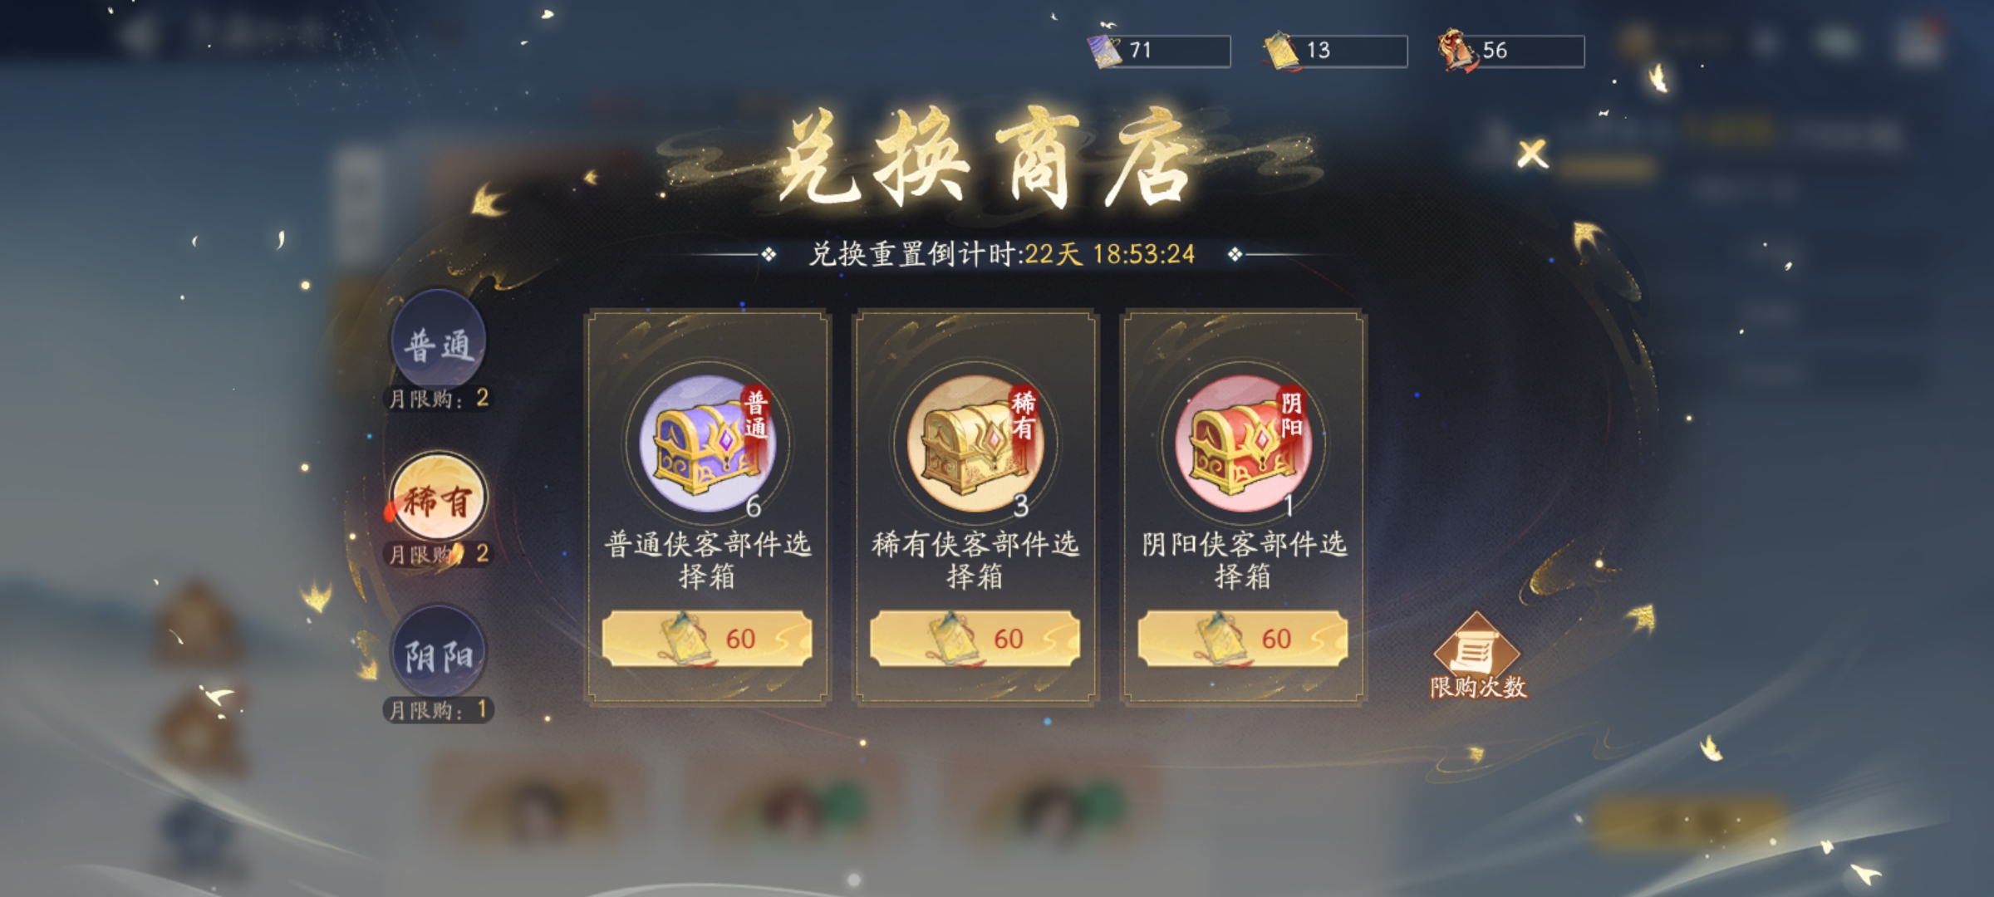Image resolution: width=1994 pixels, height=897 pixels.
Task: Click the 兑换重置倒计时 timer text
Action: [1002, 254]
